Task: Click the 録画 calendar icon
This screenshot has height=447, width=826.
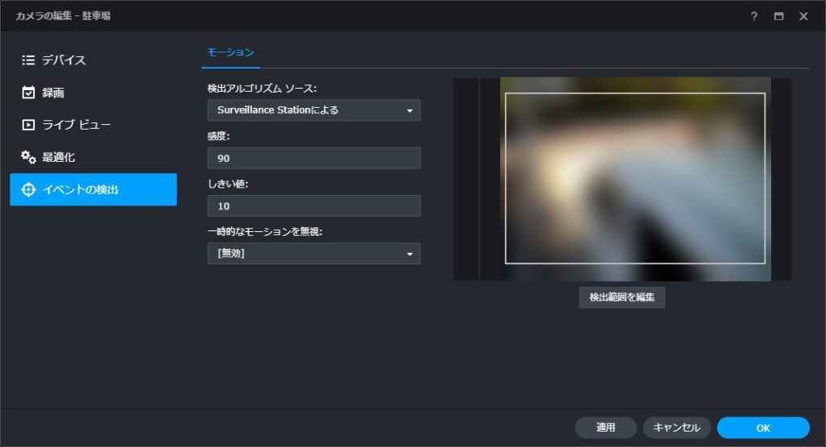Action: pos(28,93)
